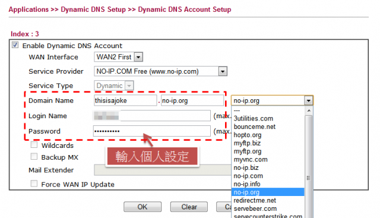Click the Mail Extender input field
Image resolution: width=380 pixels, height=218 pixels.
[162, 170]
